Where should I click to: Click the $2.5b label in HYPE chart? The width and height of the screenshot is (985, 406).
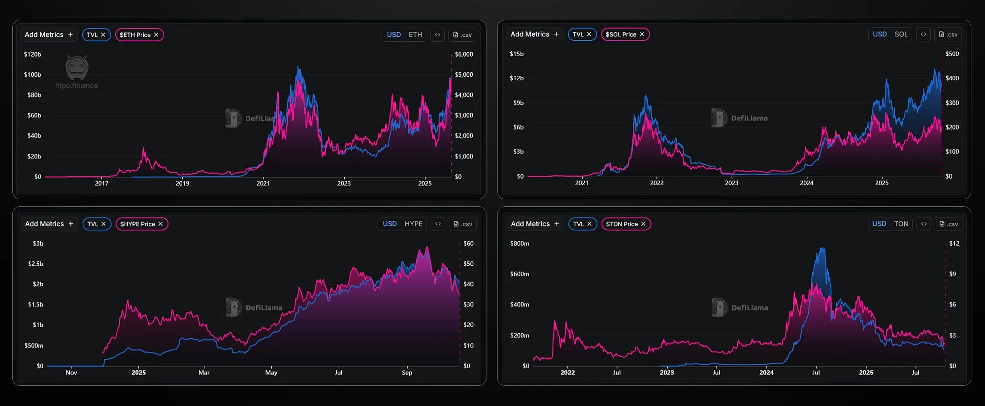(x=35, y=264)
